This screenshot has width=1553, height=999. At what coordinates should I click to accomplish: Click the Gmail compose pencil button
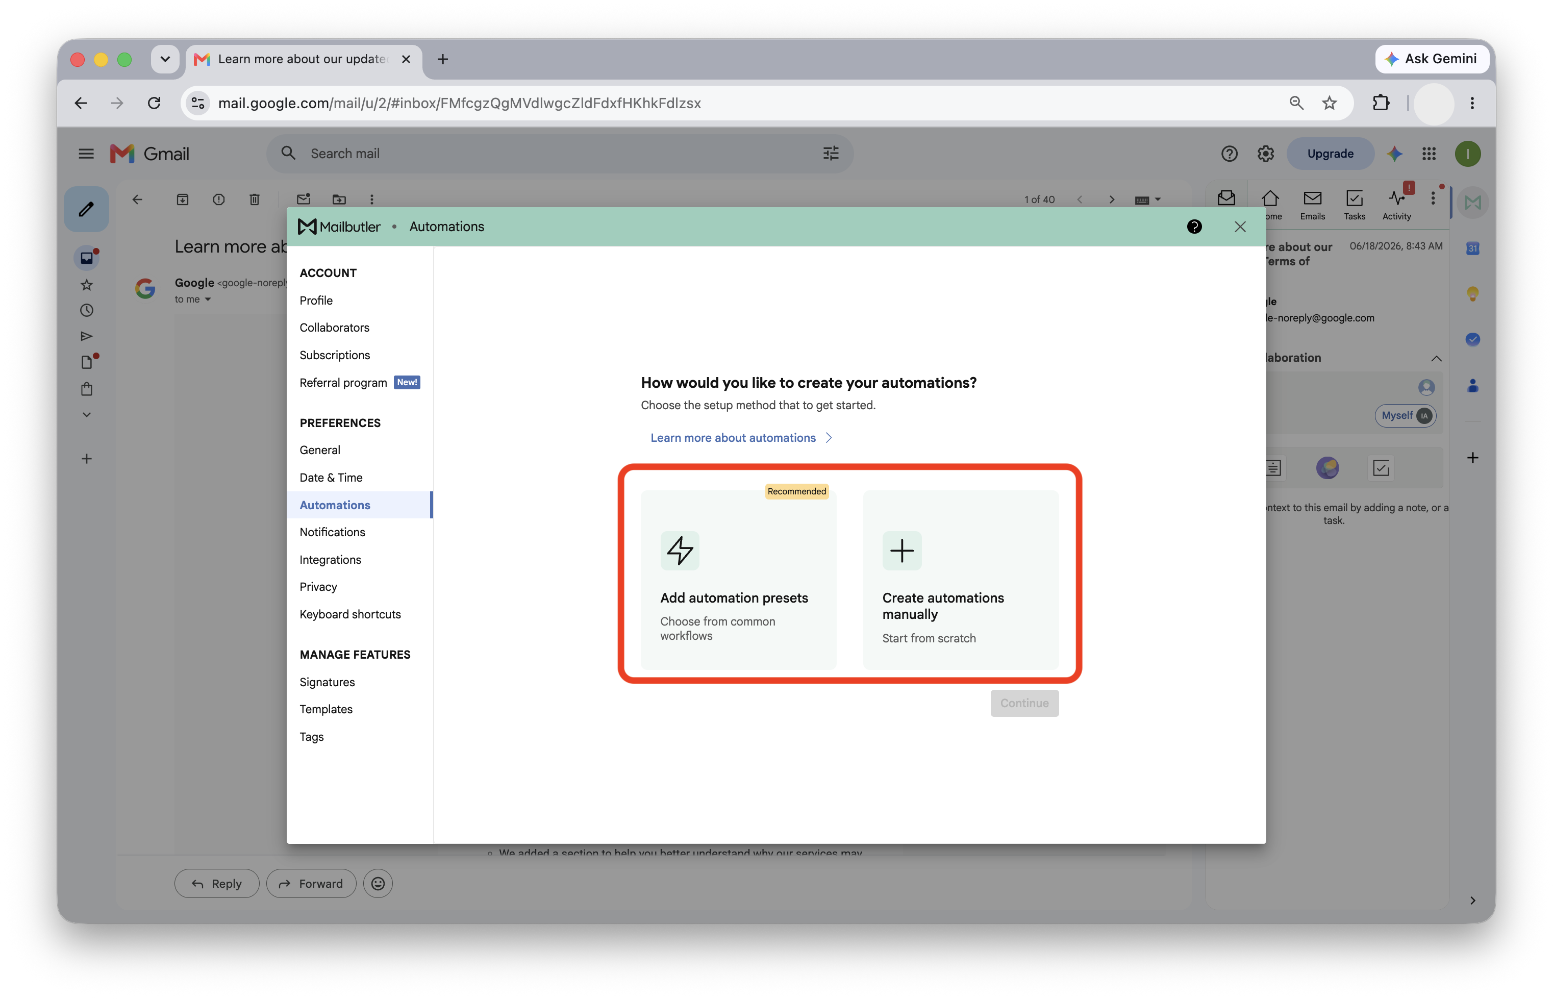pyautogui.click(x=86, y=209)
